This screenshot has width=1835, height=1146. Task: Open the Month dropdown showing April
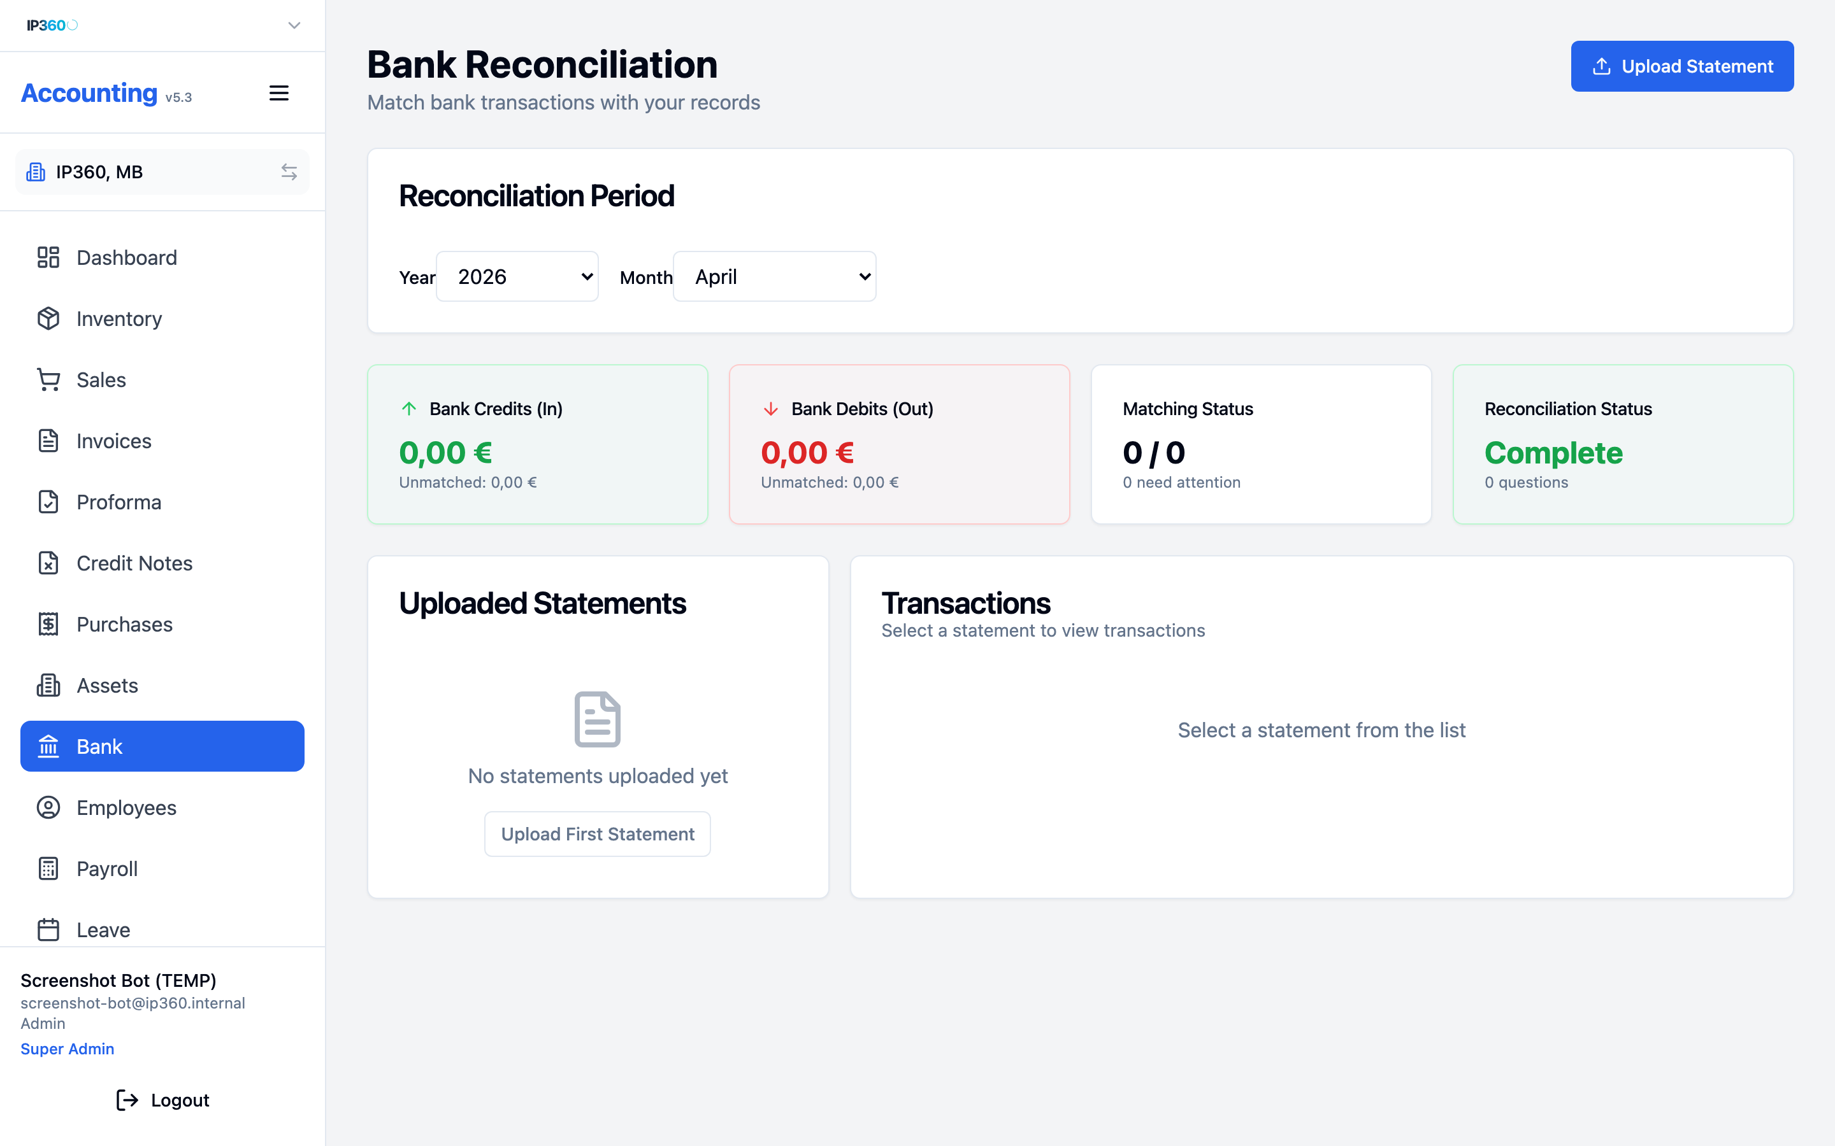click(774, 277)
